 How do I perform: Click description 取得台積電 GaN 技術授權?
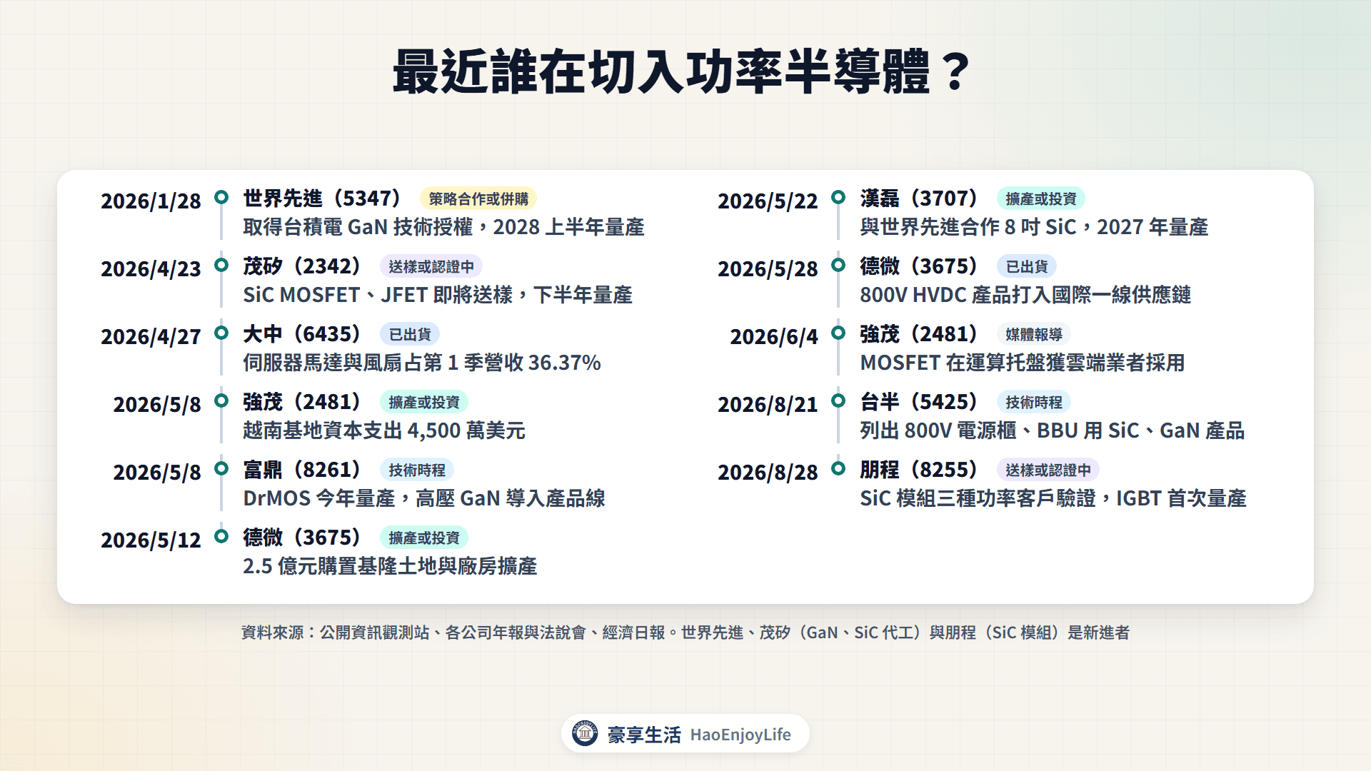click(x=443, y=227)
